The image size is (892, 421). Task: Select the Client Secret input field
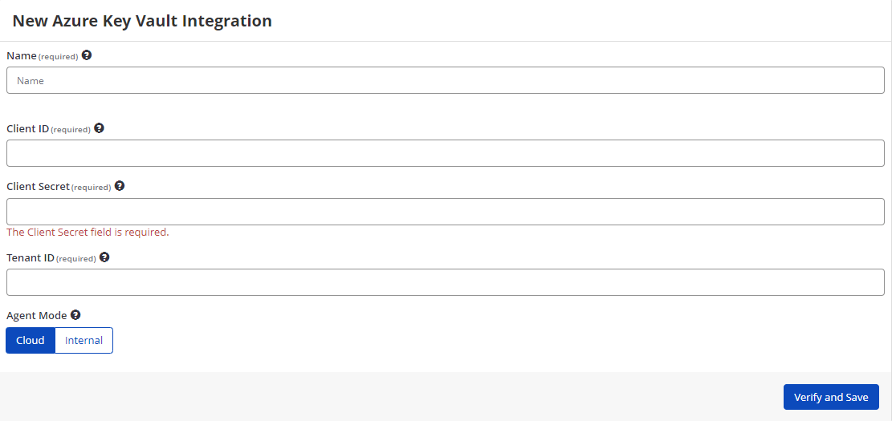pos(446,212)
